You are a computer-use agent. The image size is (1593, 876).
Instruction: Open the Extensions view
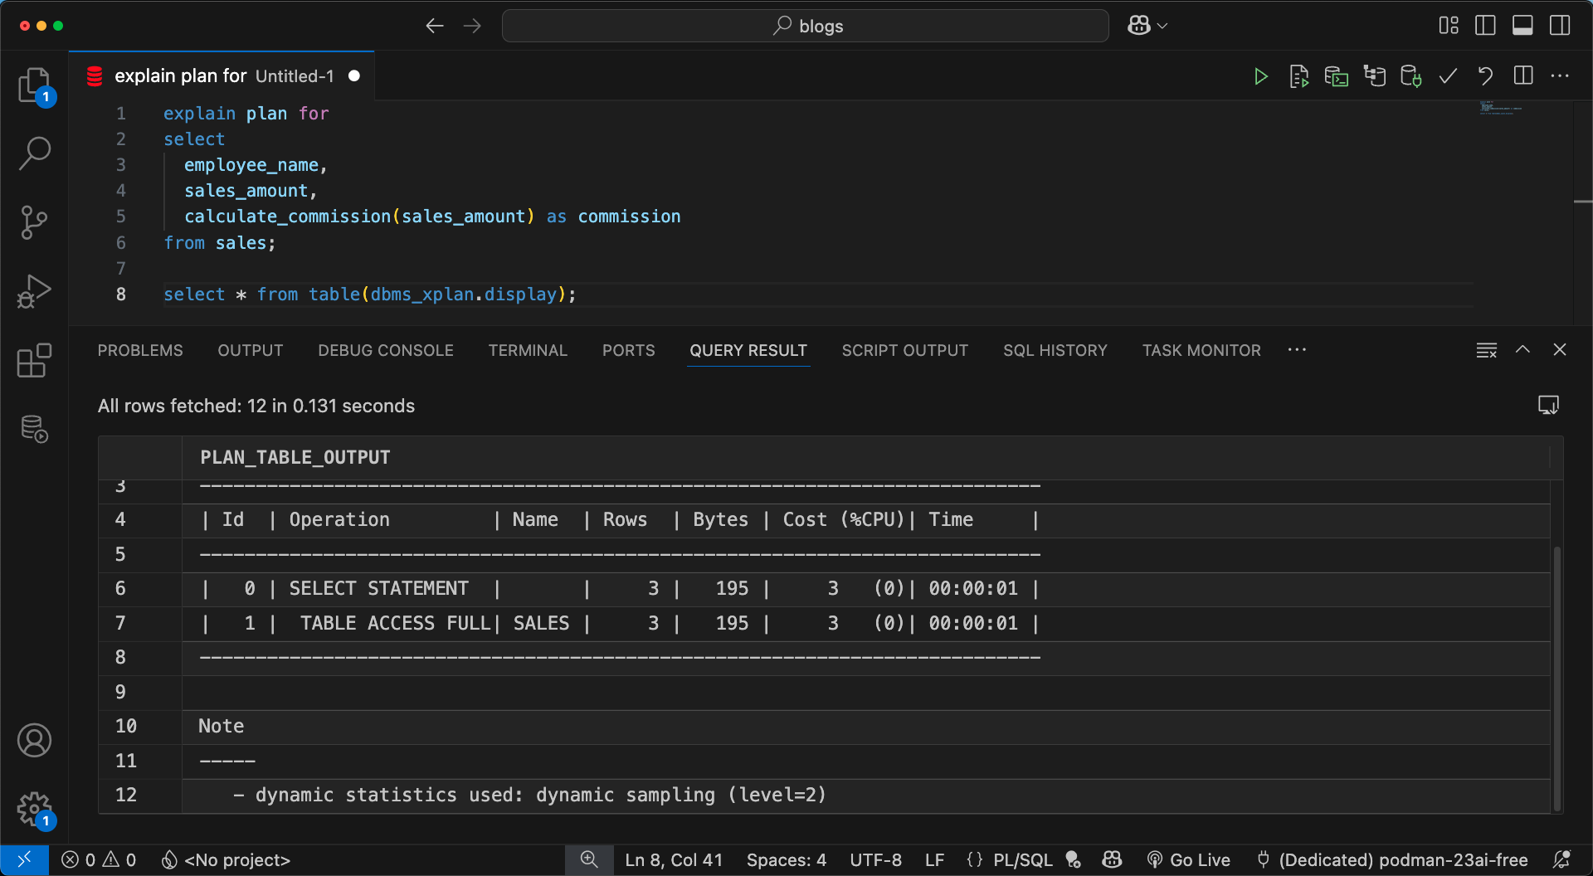click(x=34, y=360)
